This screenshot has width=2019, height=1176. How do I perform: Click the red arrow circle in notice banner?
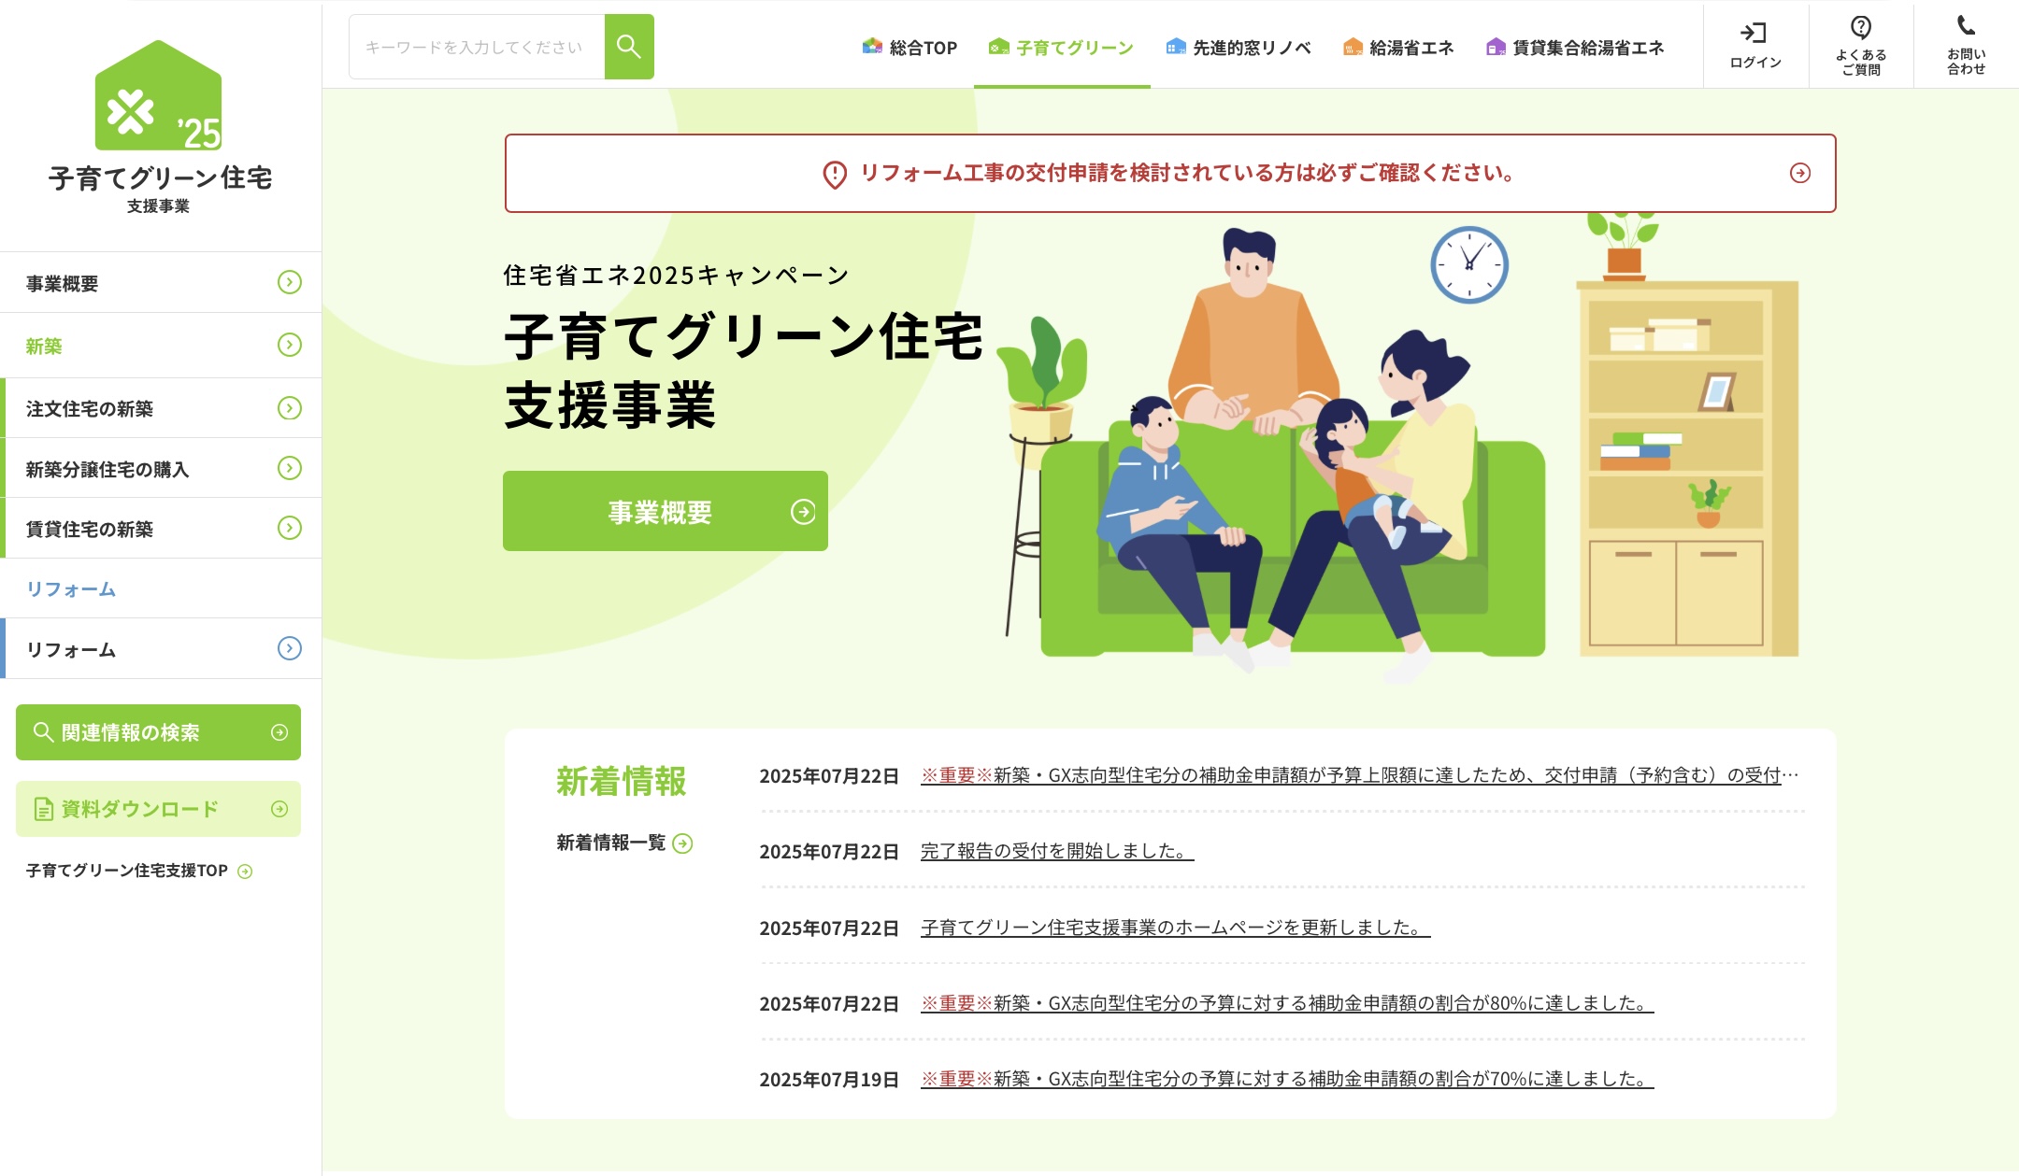point(1800,173)
